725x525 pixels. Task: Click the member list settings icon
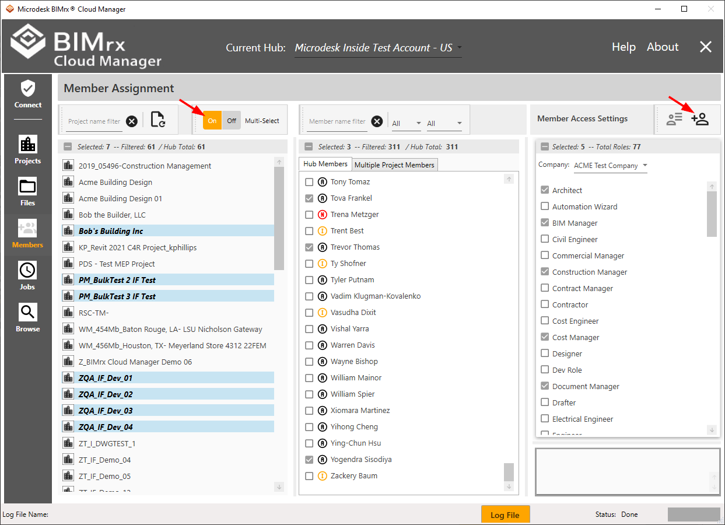pos(674,119)
